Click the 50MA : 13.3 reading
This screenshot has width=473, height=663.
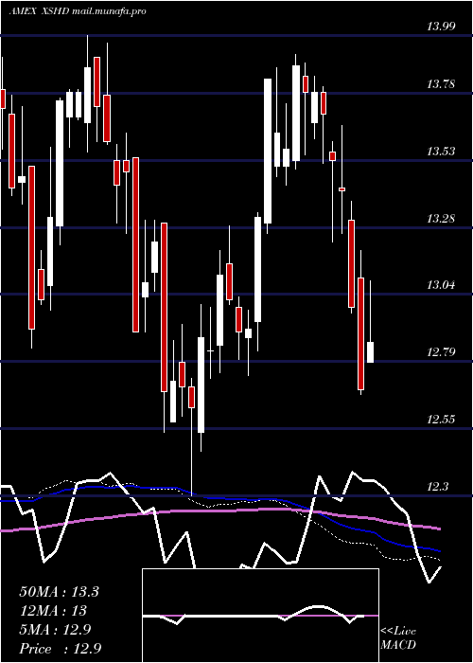(59, 591)
